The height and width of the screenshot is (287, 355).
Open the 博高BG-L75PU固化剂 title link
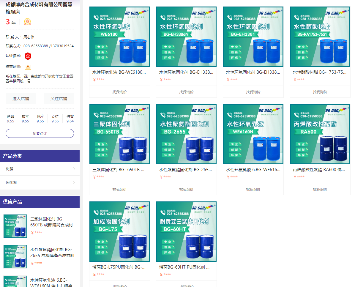119,267
